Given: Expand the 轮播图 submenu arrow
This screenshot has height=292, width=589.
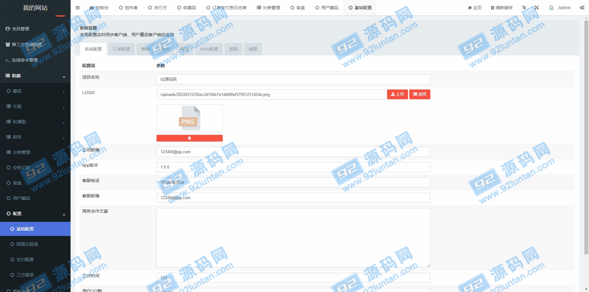Looking at the screenshot, I should (x=64, y=123).
